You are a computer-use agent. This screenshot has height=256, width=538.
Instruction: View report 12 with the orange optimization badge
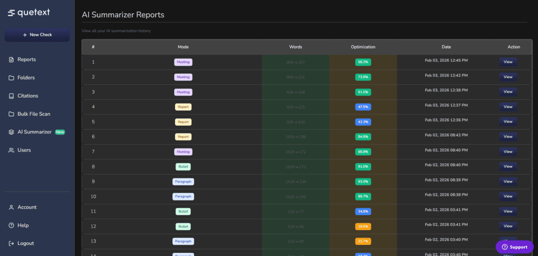click(x=508, y=226)
